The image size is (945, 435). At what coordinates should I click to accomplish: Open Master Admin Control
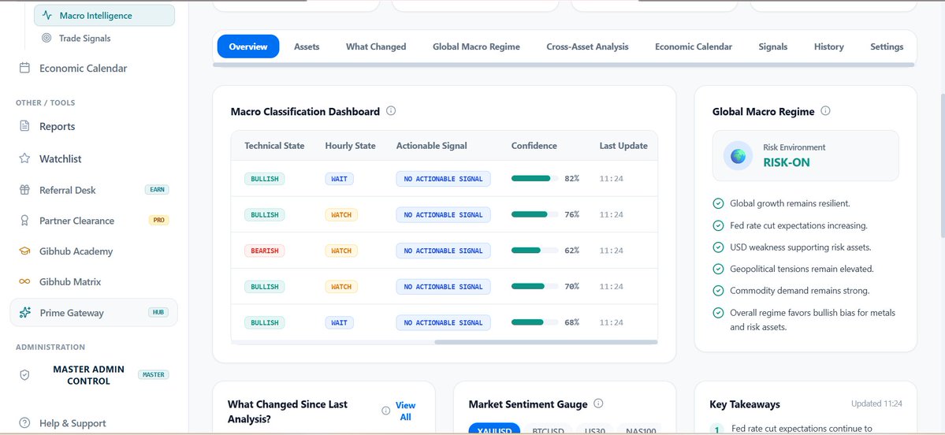pos(88,375)
